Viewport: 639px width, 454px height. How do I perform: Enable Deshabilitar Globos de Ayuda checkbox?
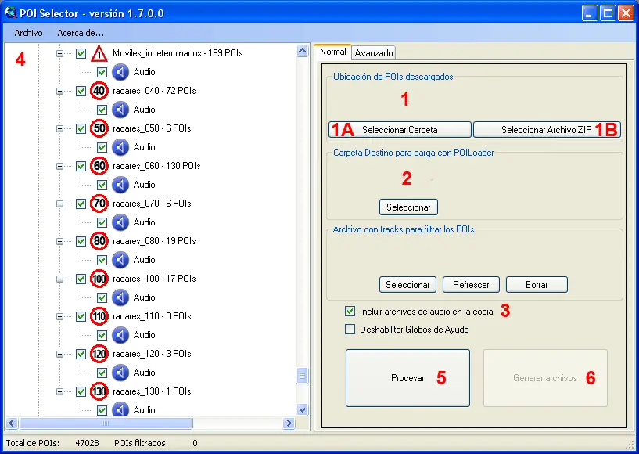(350, 330)
